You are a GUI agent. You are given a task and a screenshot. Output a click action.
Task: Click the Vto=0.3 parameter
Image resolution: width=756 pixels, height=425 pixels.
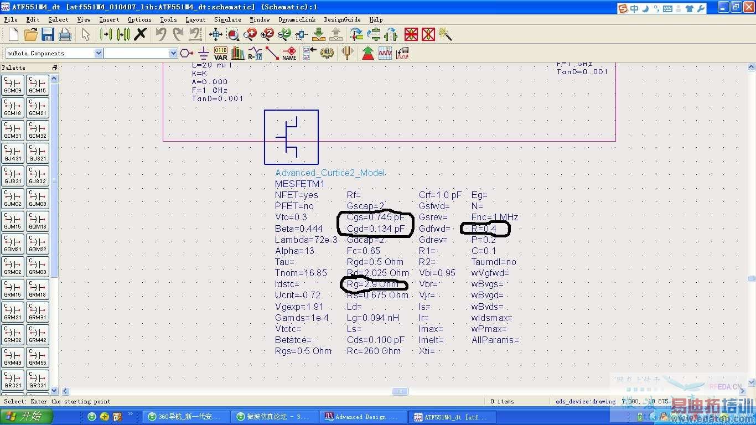(291, 217)
